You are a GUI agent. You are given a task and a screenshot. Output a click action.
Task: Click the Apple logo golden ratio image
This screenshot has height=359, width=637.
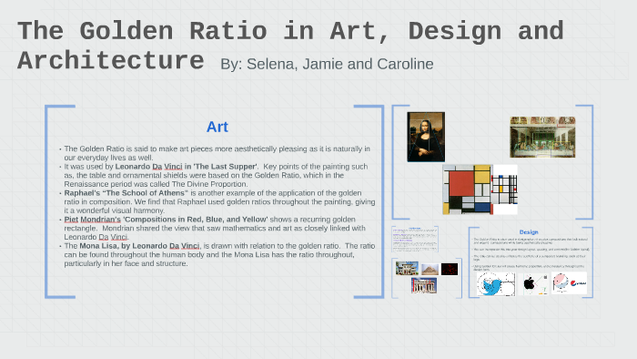tap(533, 283)
